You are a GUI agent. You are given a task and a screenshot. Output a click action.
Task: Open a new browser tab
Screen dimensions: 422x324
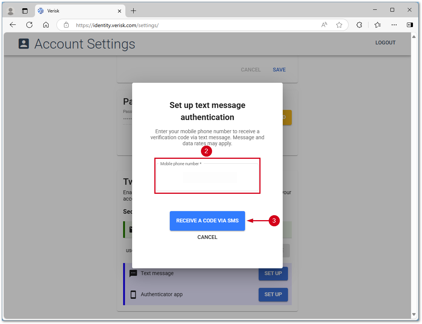(133, 11)
